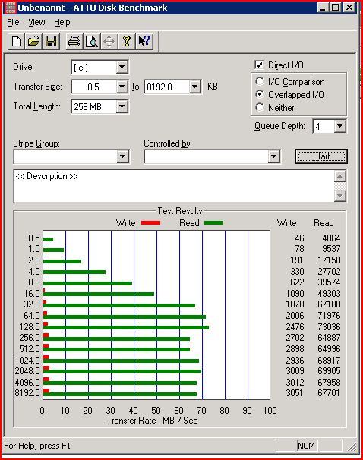Click the New document toolbar icon
Viewport: 363px width, 460px height.
[x=16, y=41]
